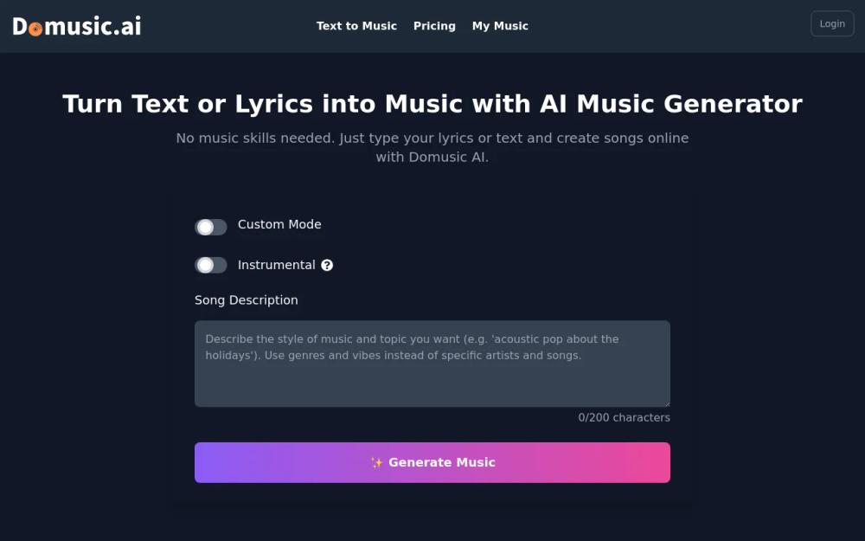
Task: Turn on the Instrumental toggle
Action: point(210,265)
